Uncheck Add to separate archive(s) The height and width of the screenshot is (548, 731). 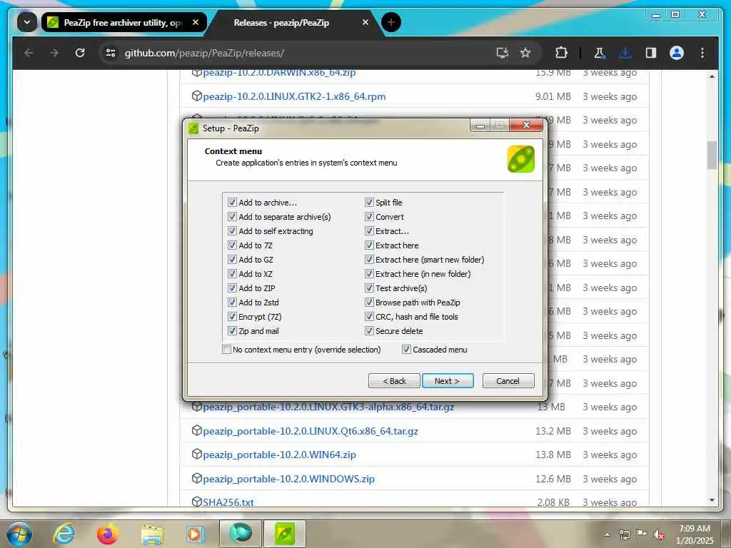[232, 217]
